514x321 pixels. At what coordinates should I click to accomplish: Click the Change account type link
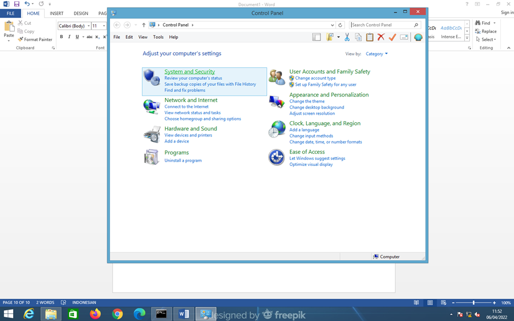(315, 78)
